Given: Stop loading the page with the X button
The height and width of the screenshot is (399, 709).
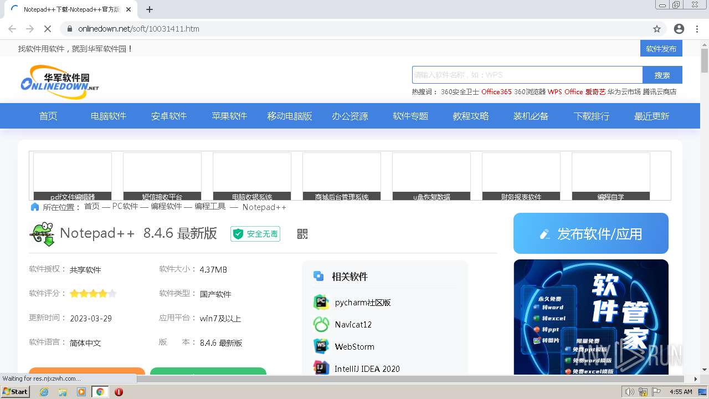Looking at the screenshot, I should (x=48, y=29).
